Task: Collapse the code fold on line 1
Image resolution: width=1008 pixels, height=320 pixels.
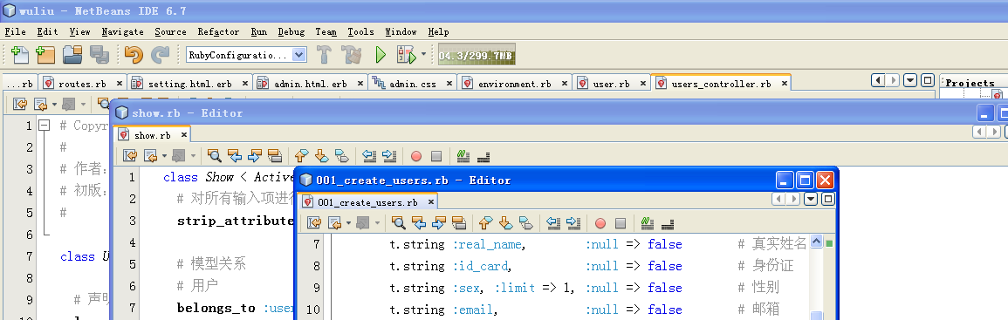Action: [44, 126]
